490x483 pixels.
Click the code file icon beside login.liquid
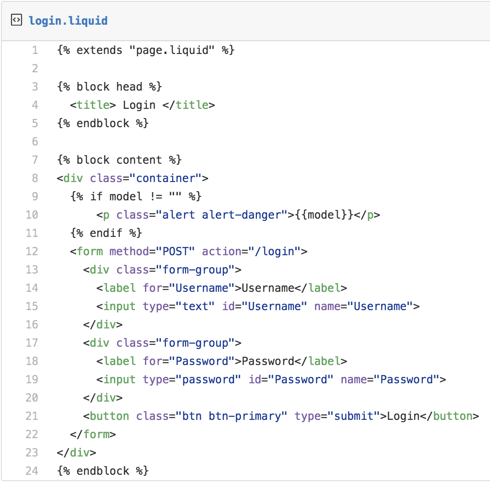[x=16, y=20]
